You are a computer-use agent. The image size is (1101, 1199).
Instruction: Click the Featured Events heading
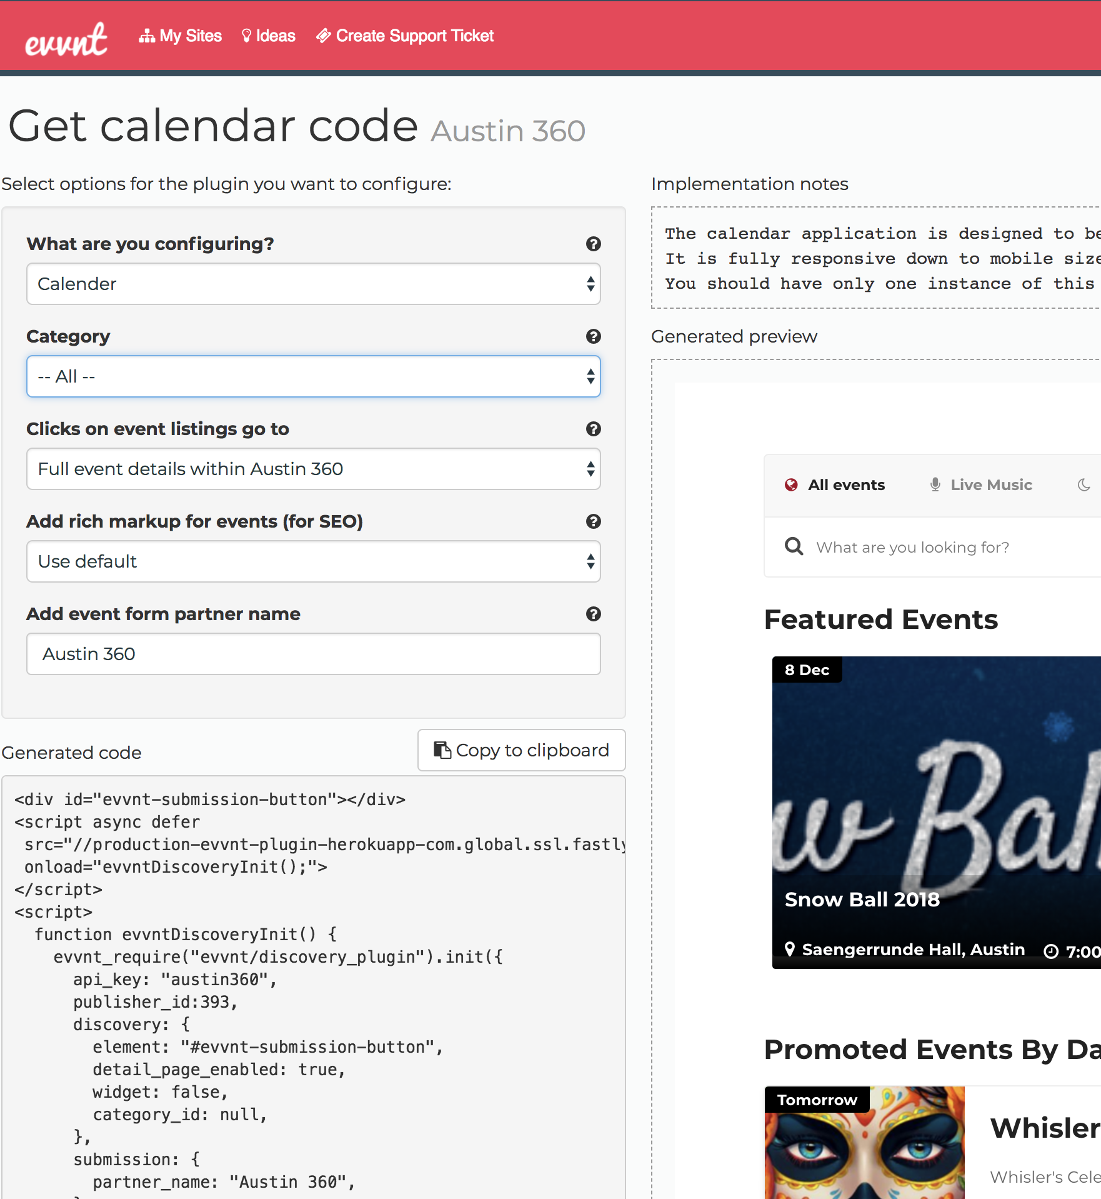coord(881,620)
